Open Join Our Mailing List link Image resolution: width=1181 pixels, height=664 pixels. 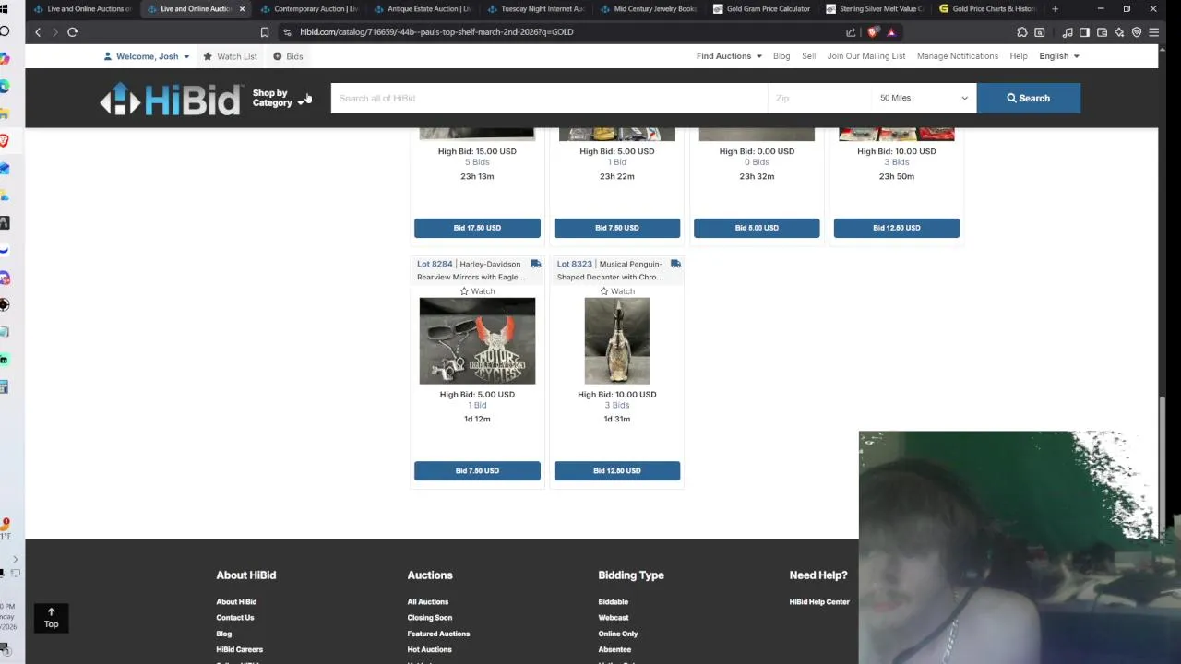pos(865,56)
